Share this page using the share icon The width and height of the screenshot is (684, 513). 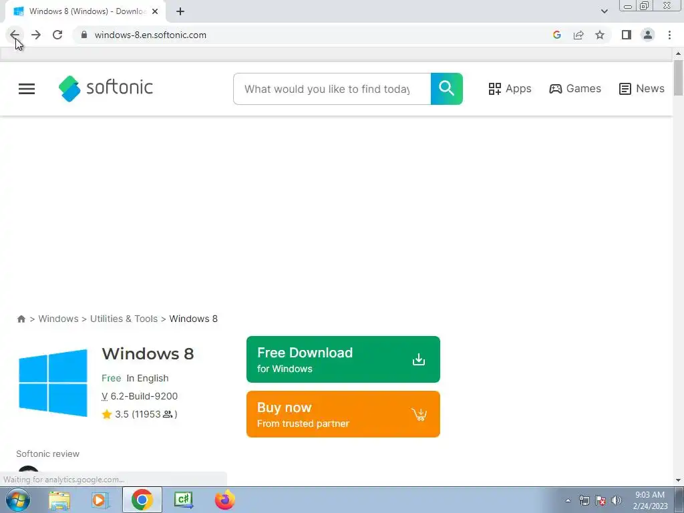tap(578, 35)
